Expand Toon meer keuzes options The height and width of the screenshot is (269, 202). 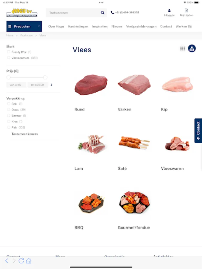click(x=25, y=134)
